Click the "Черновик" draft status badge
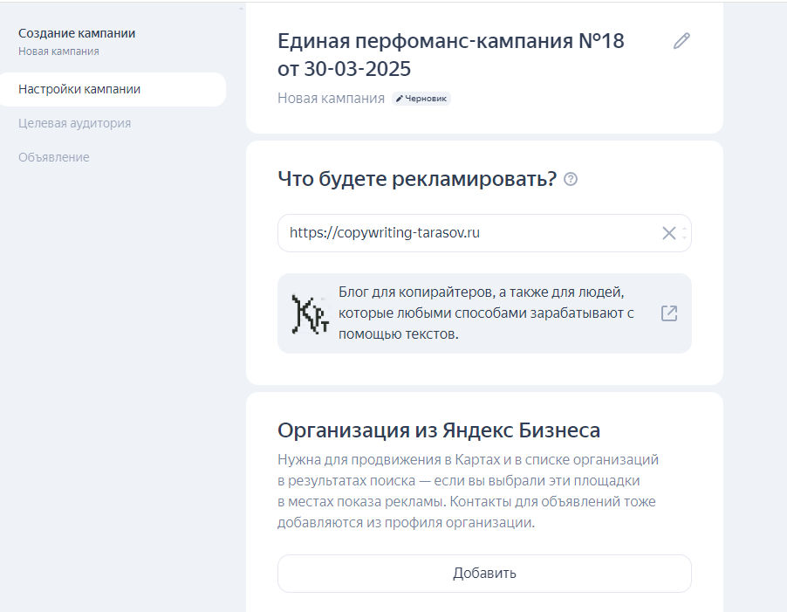Screen dimensions: 787x612 (x=421, y=99)
